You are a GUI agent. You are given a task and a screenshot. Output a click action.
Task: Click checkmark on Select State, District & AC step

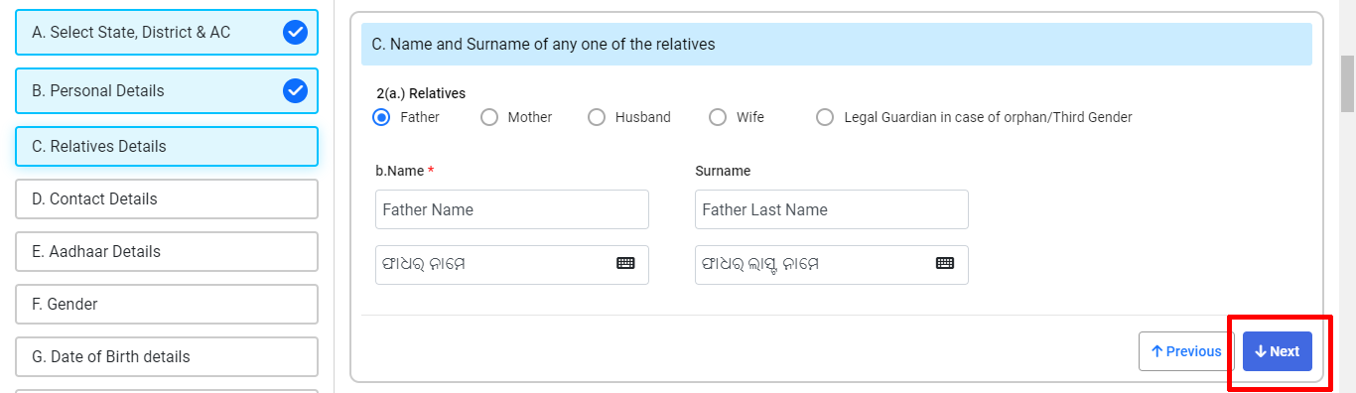point(295,33)
